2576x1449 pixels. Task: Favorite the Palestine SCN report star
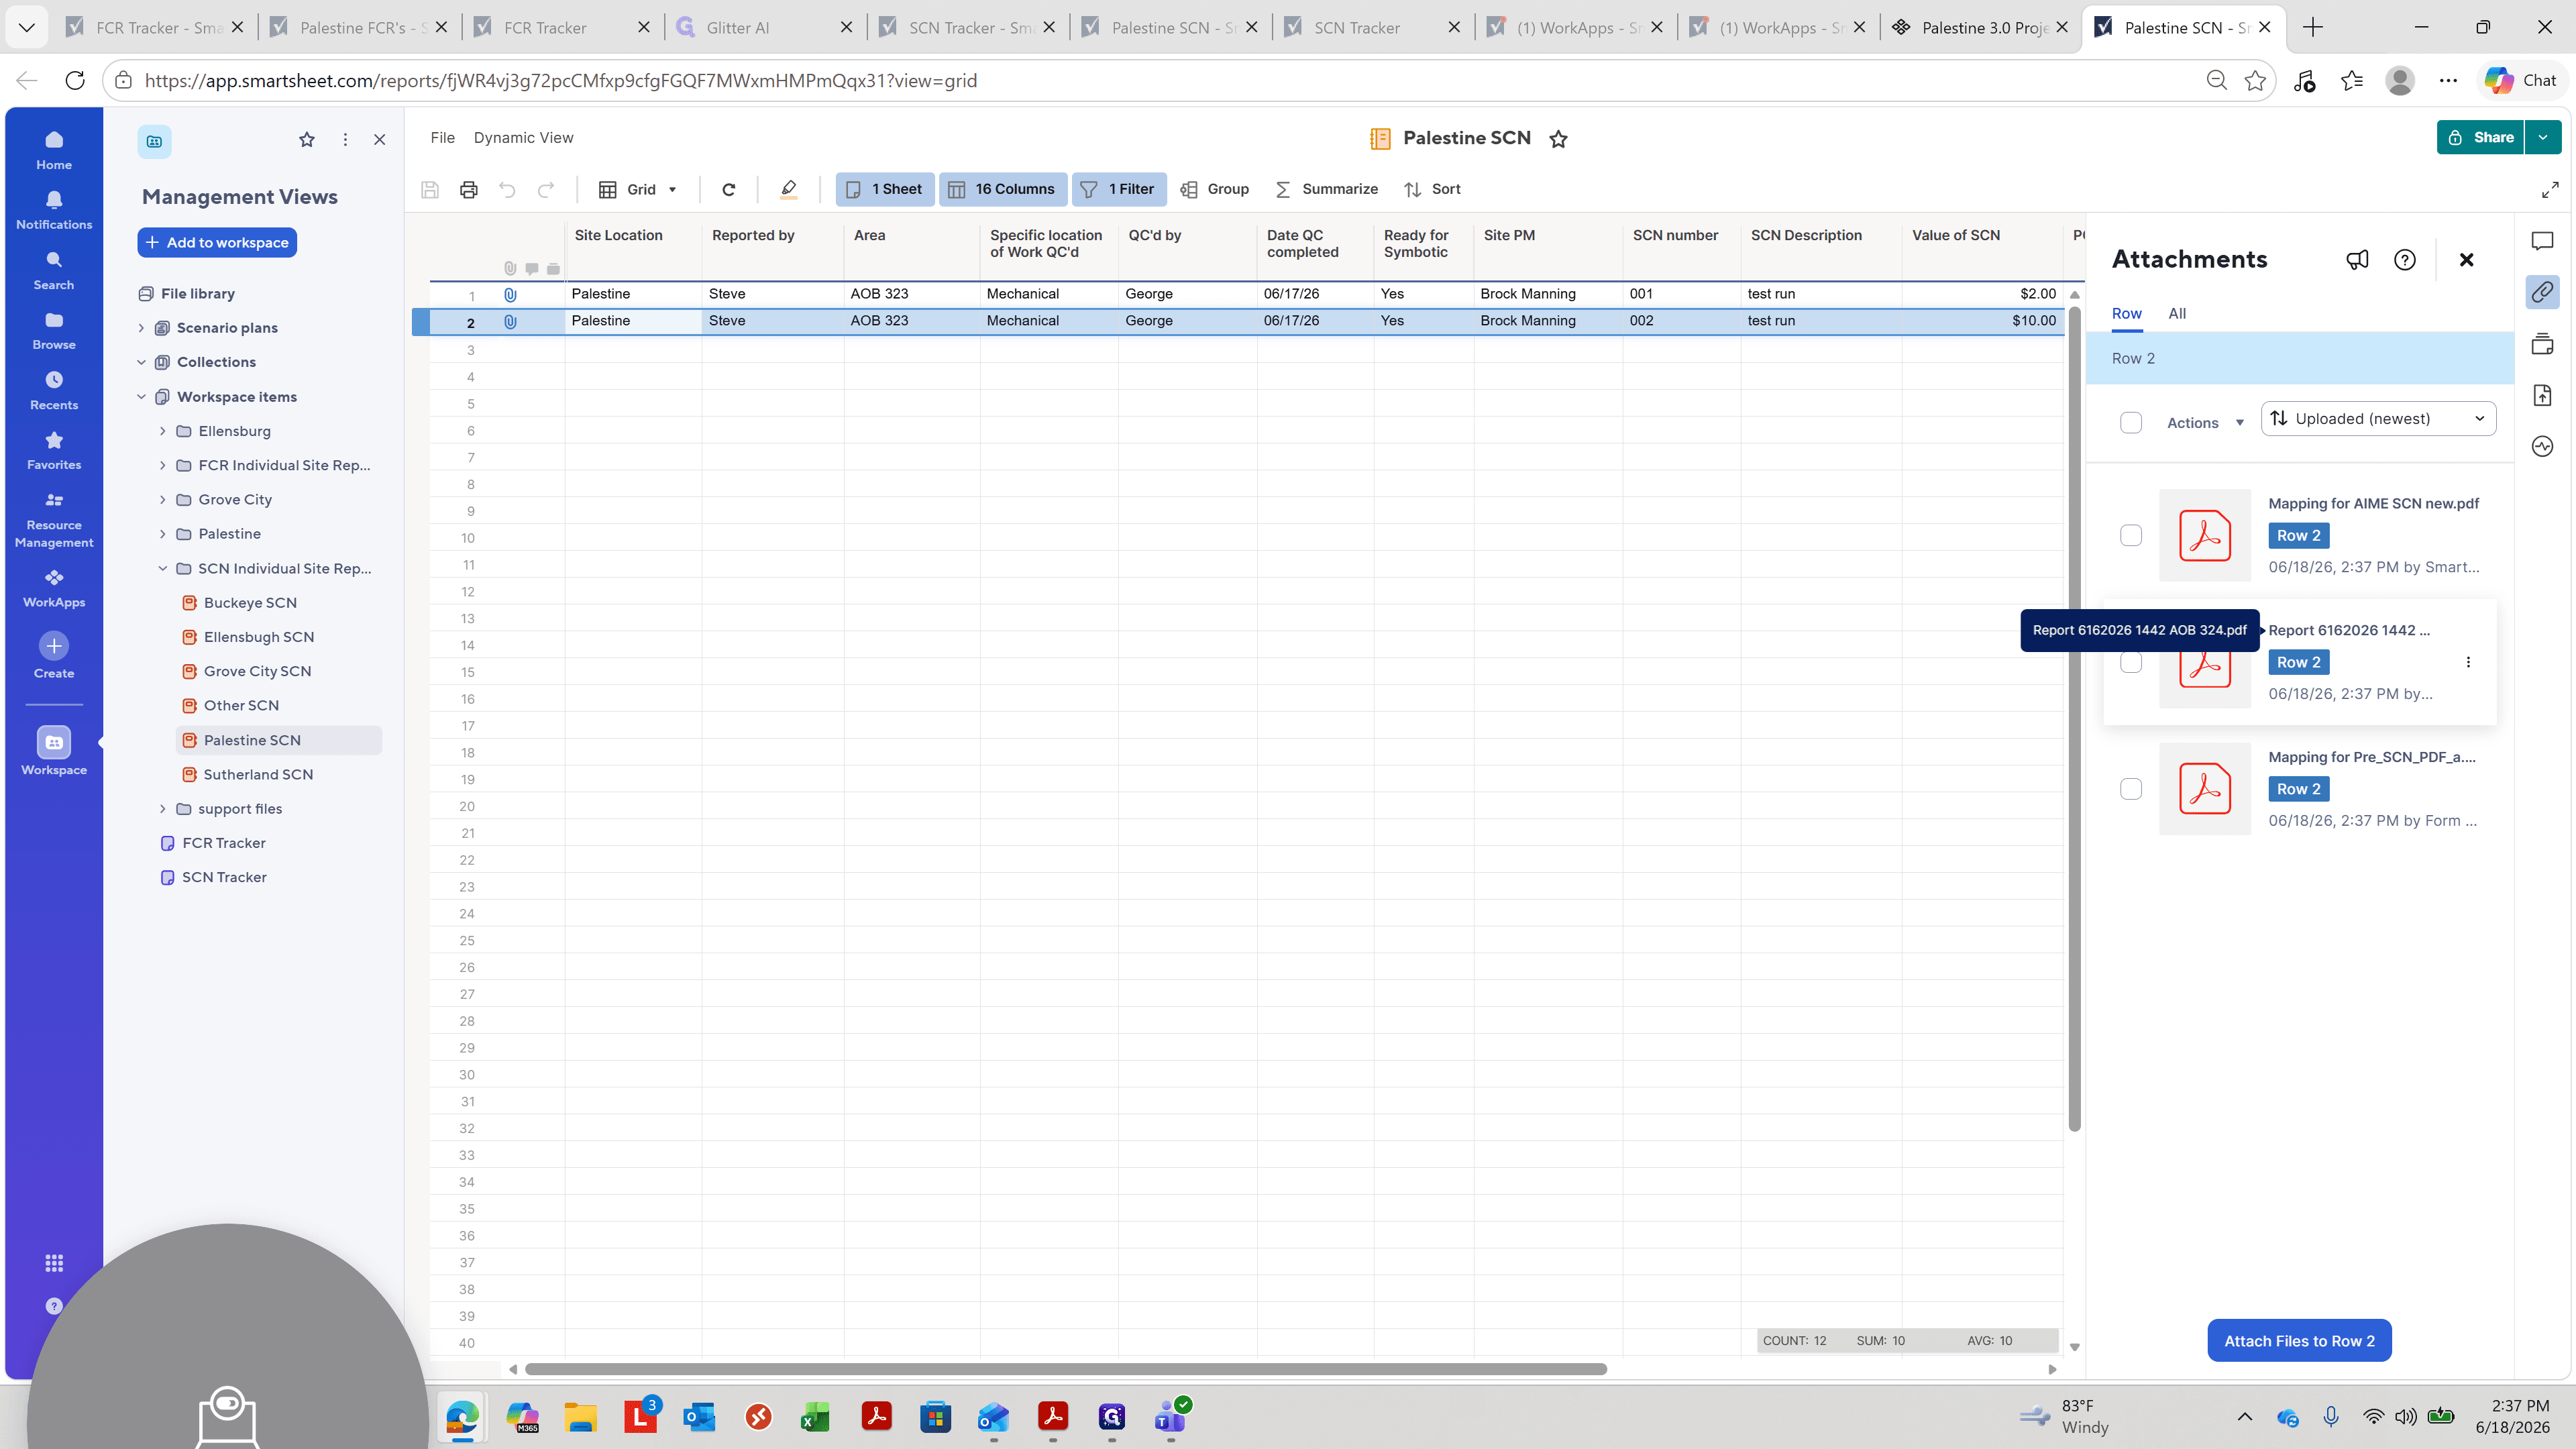point(1558,139)
